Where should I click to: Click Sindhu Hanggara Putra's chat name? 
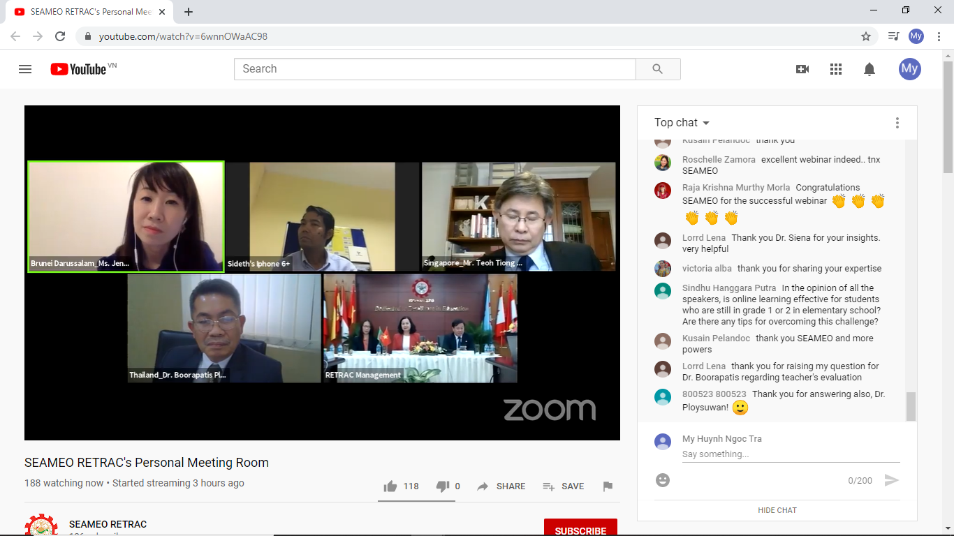[729, 288]
